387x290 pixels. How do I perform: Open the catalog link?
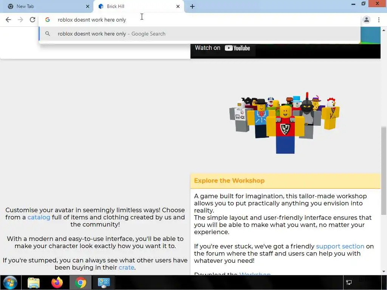pyautogui.click(x=39, y=217)
